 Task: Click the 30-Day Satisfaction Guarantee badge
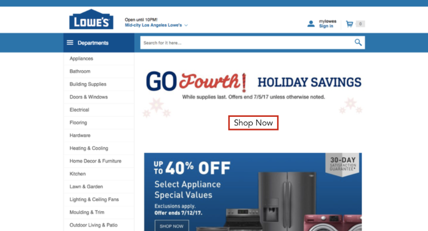point(342,165)
